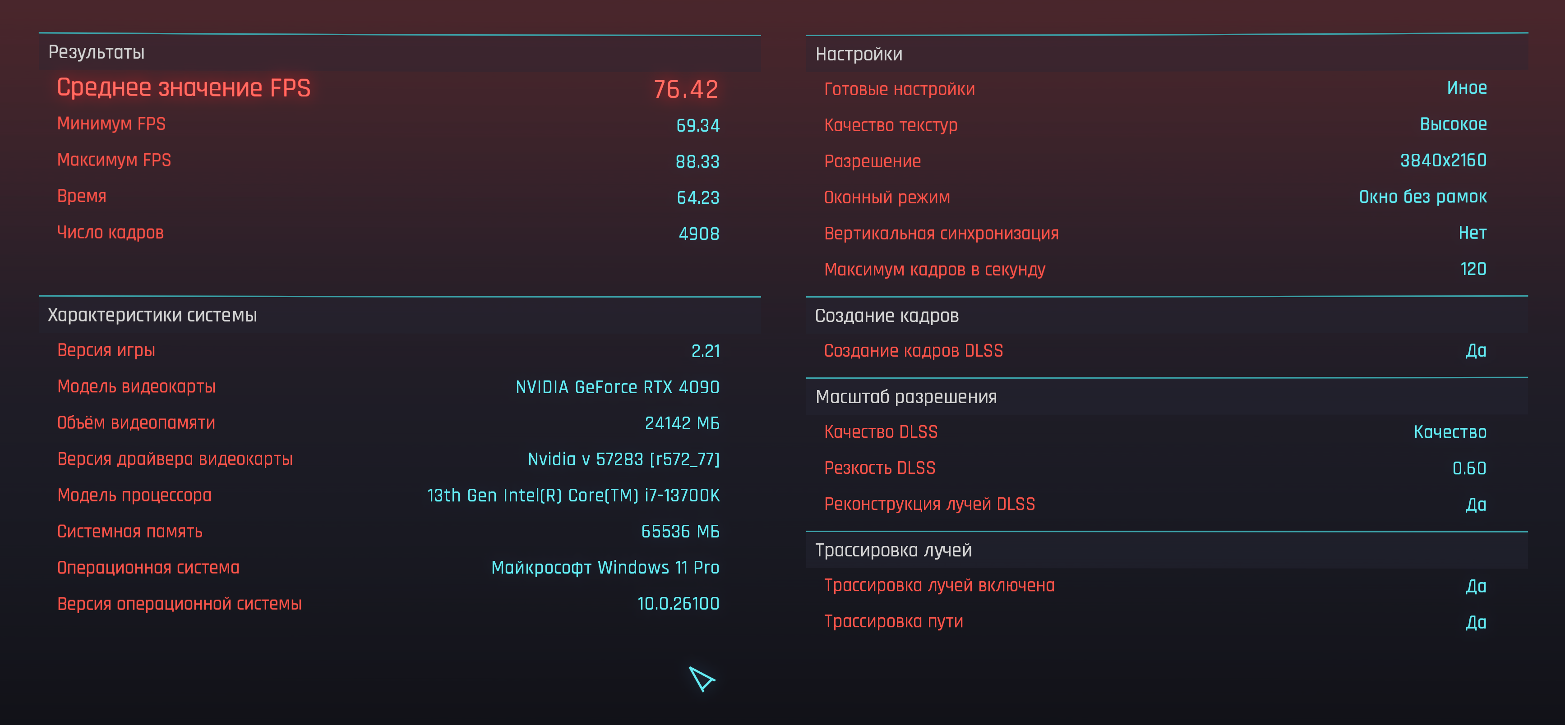Expand the Масштаб разрешения section header
The image size is (1565, 725).
coord(905,397)
